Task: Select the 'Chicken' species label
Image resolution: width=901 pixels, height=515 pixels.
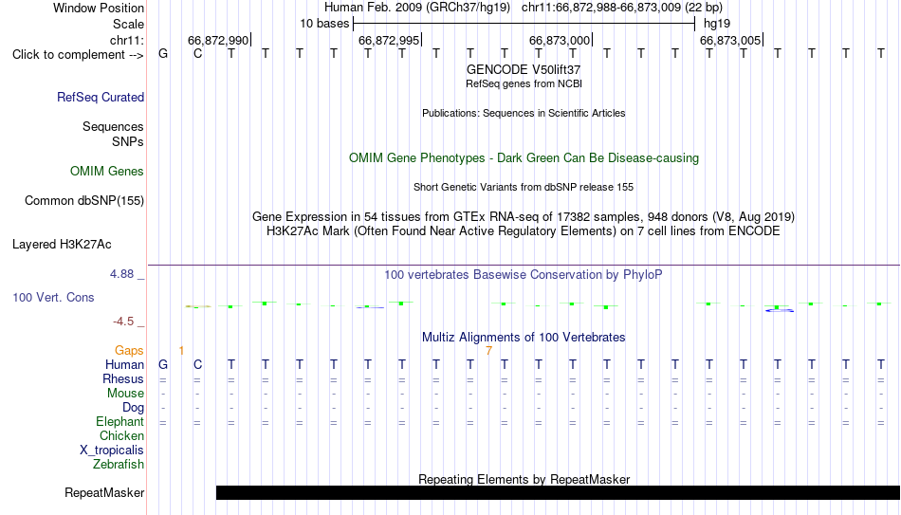Action: click(x=121, y=435)
